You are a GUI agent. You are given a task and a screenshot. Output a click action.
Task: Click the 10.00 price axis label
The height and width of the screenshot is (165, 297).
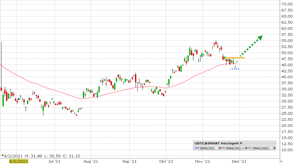tap(287, 150)
